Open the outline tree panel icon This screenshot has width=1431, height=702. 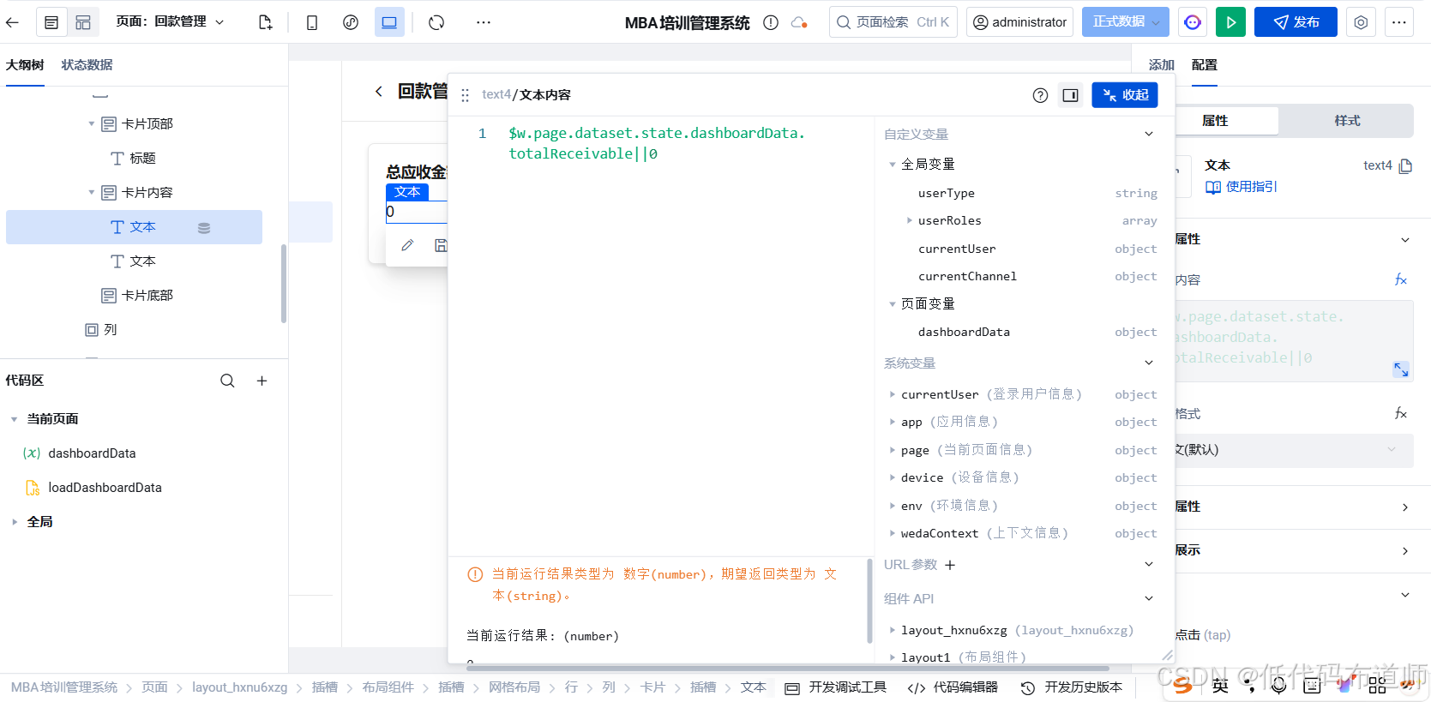51,22
